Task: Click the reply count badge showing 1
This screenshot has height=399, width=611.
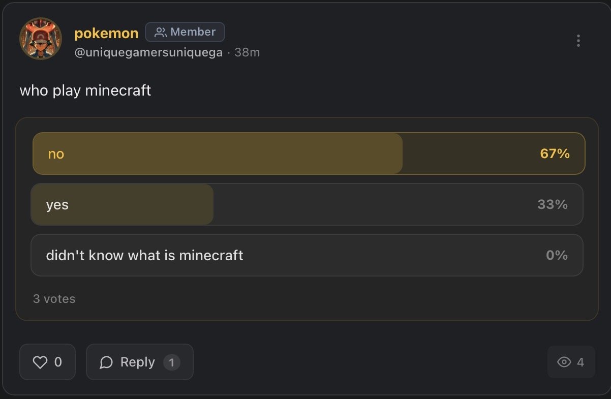Action: point(172,362)
